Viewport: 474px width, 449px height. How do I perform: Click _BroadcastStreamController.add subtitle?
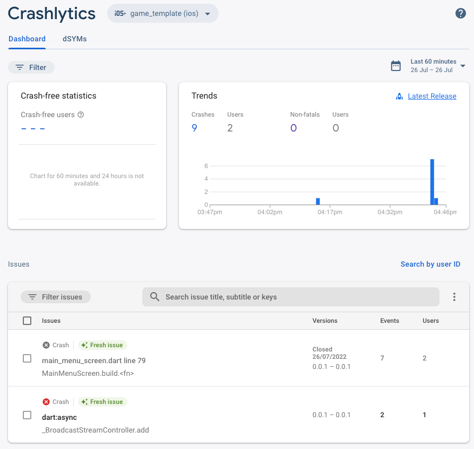[x=96, y=430]
